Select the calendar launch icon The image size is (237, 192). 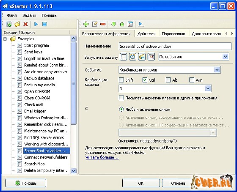click(151, 57)
